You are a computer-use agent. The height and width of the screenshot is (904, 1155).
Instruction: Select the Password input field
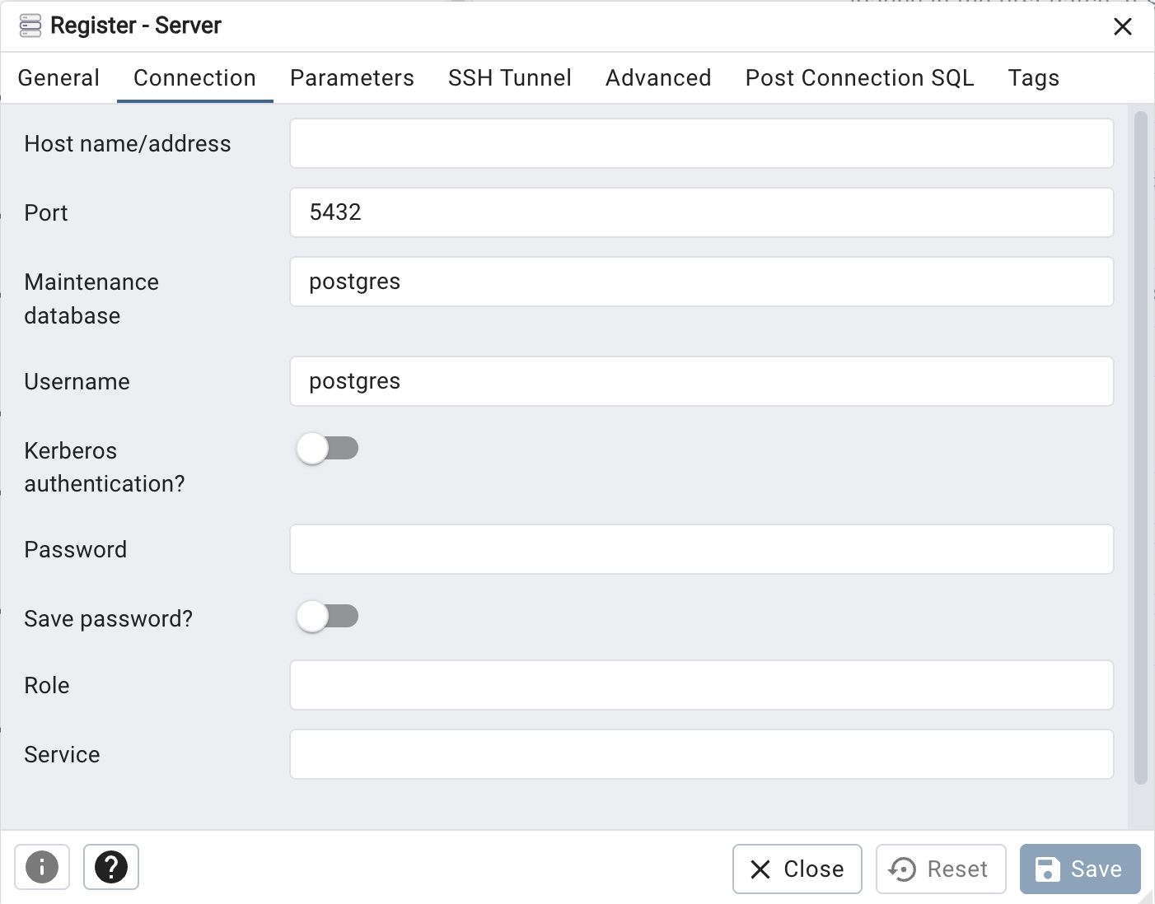pyautogui.click(x=701, y=549)
